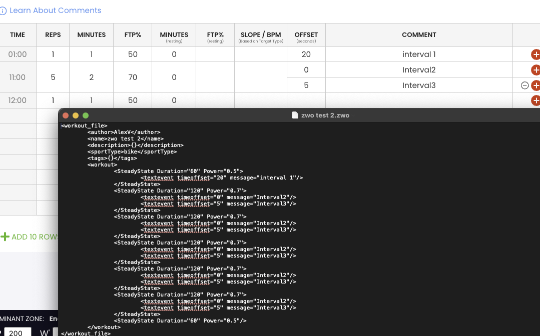This screenshot has width=540, height=336.
Task: Click the plus icon on the Interval3 row
Action: coord(535,85)
